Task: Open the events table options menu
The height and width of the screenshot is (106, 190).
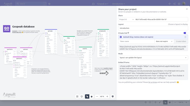Action: click(x=90, y=49)
